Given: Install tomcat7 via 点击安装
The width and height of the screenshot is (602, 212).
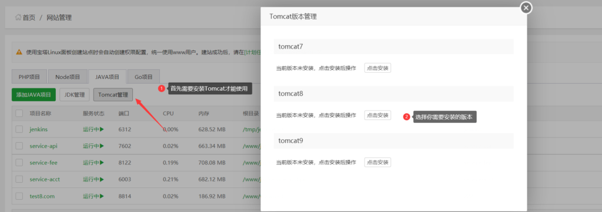Looking at the screenshot, I should [378, 68].
